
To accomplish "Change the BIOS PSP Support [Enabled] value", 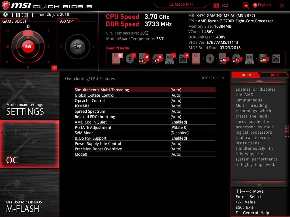I will pyautogui.click(x=179, y=138).
